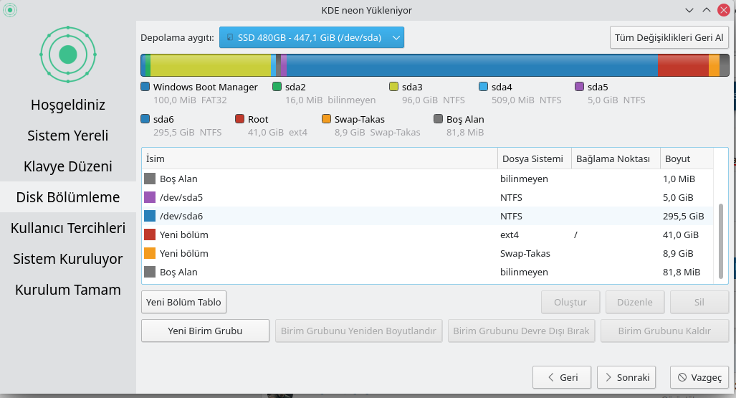Select the /dev/sda5 partition row
The width and height of the screenshot is (736, 398).
point(427,197)
